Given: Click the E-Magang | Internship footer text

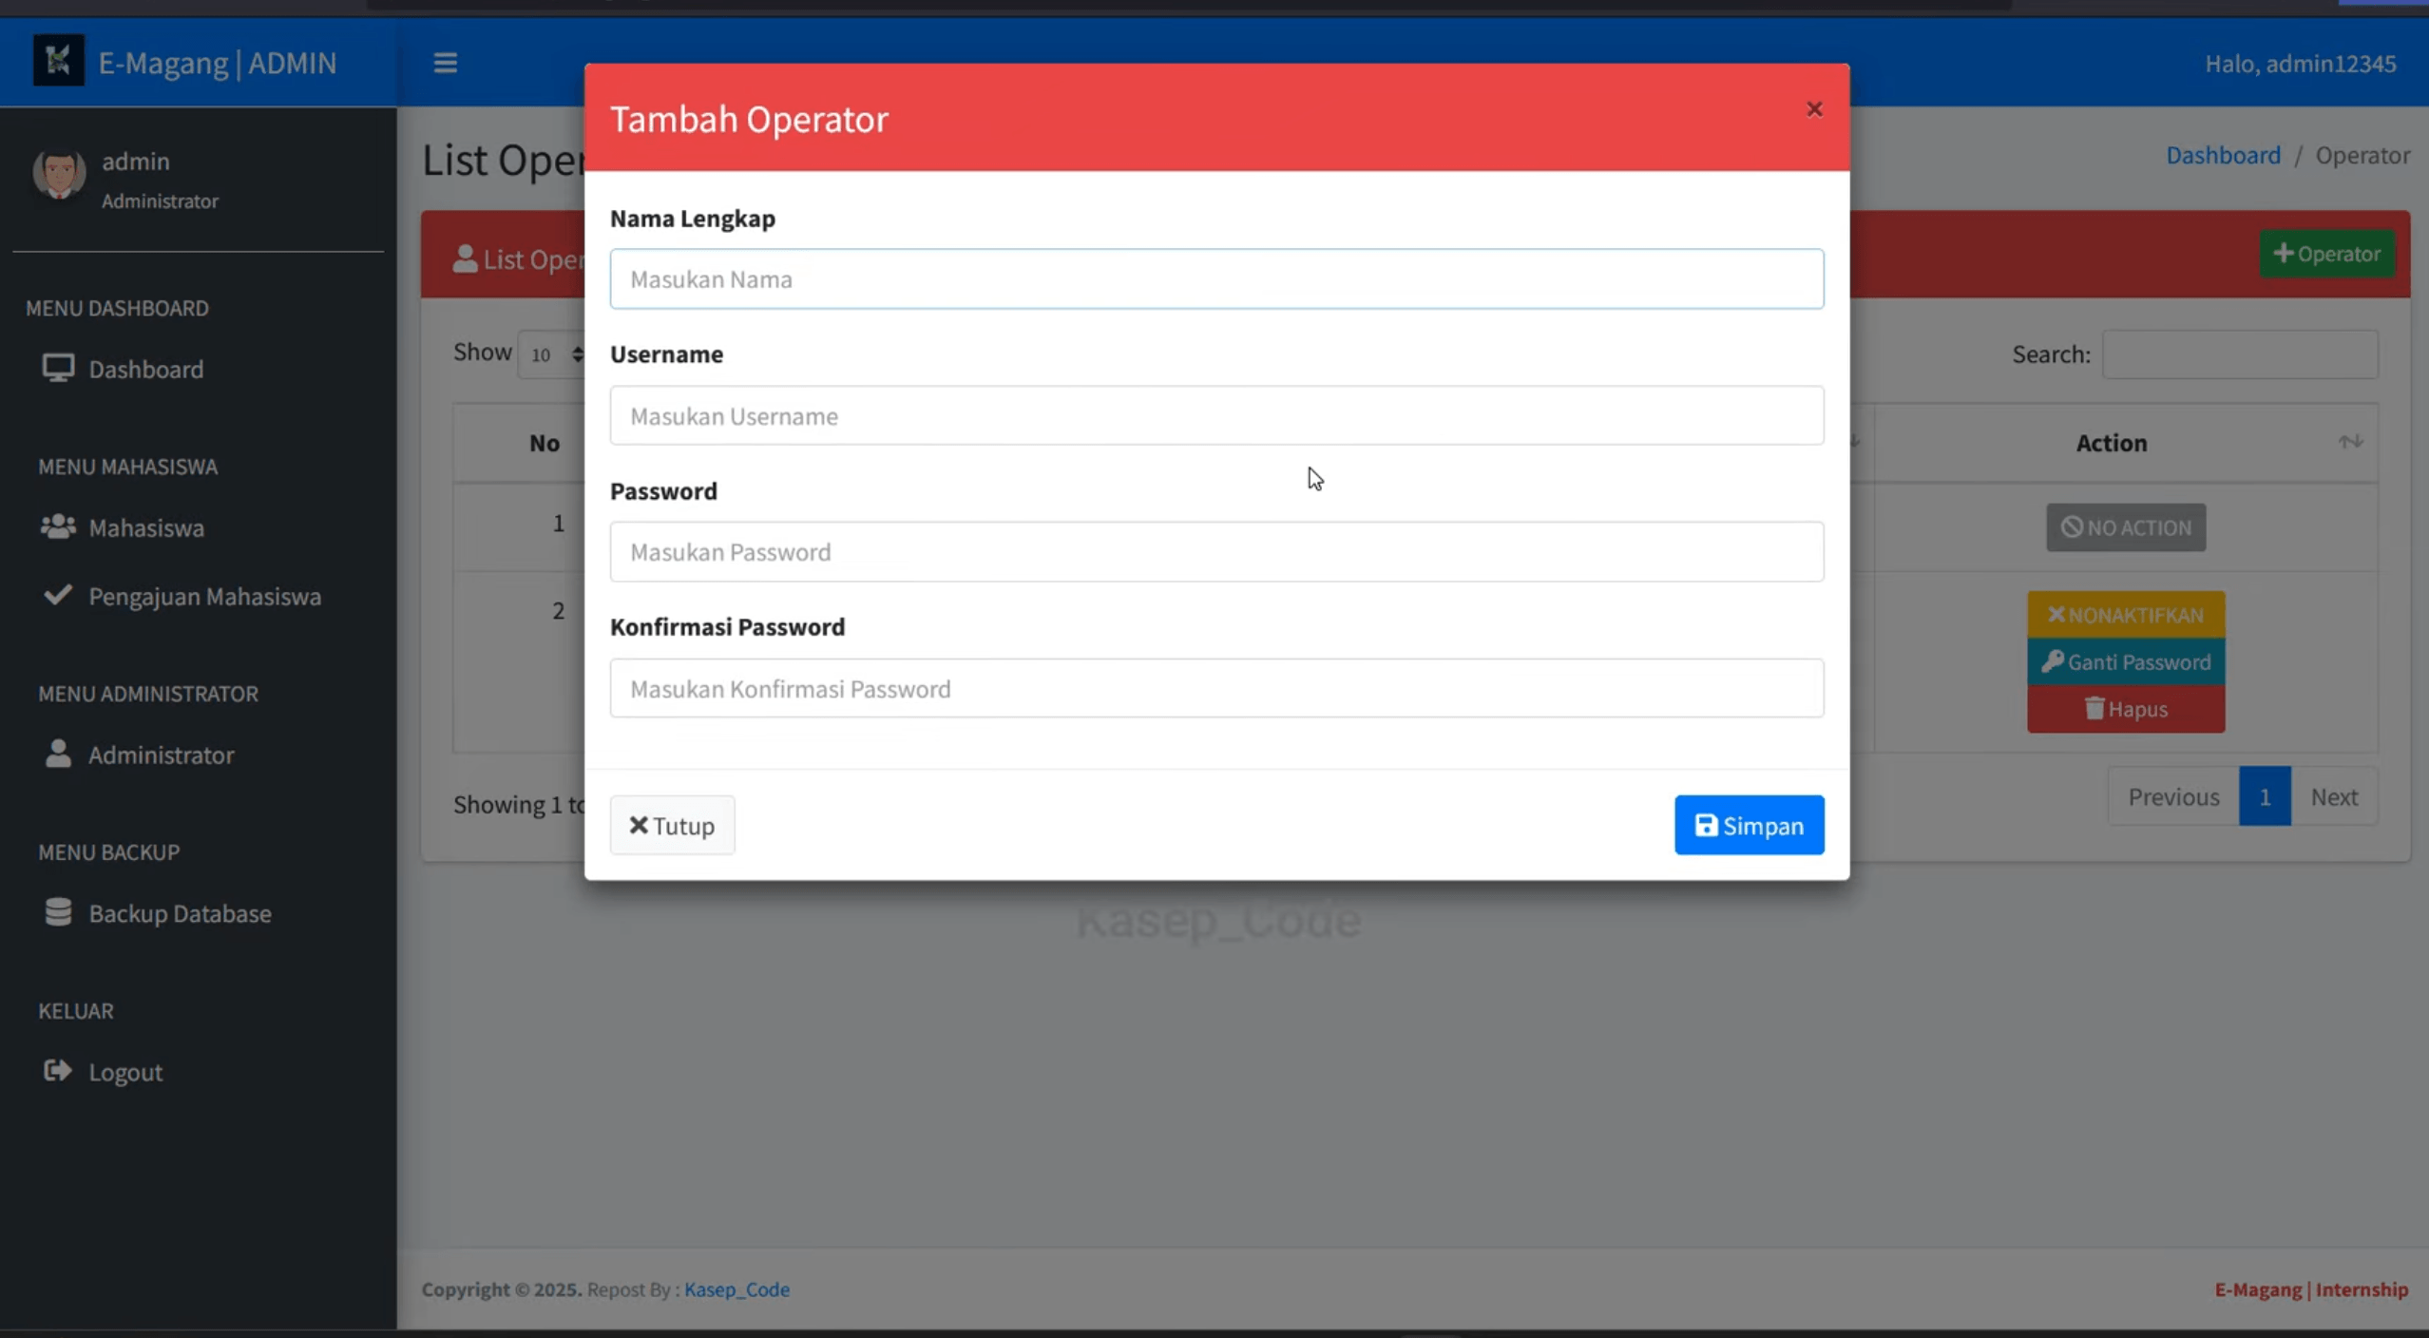Looking at the screenshot, I should pos(2311,1290).
